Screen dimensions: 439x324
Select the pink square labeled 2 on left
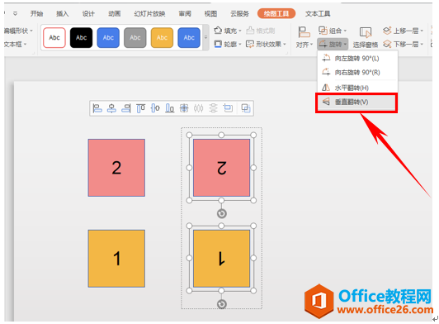pos(116,168)
